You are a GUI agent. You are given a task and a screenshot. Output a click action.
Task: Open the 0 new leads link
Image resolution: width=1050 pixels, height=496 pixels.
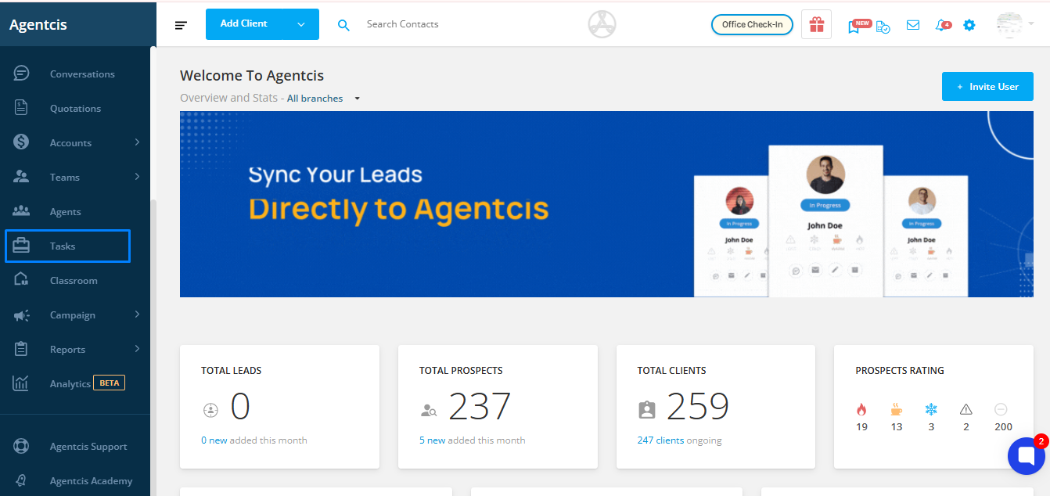(x=214, y=440)
